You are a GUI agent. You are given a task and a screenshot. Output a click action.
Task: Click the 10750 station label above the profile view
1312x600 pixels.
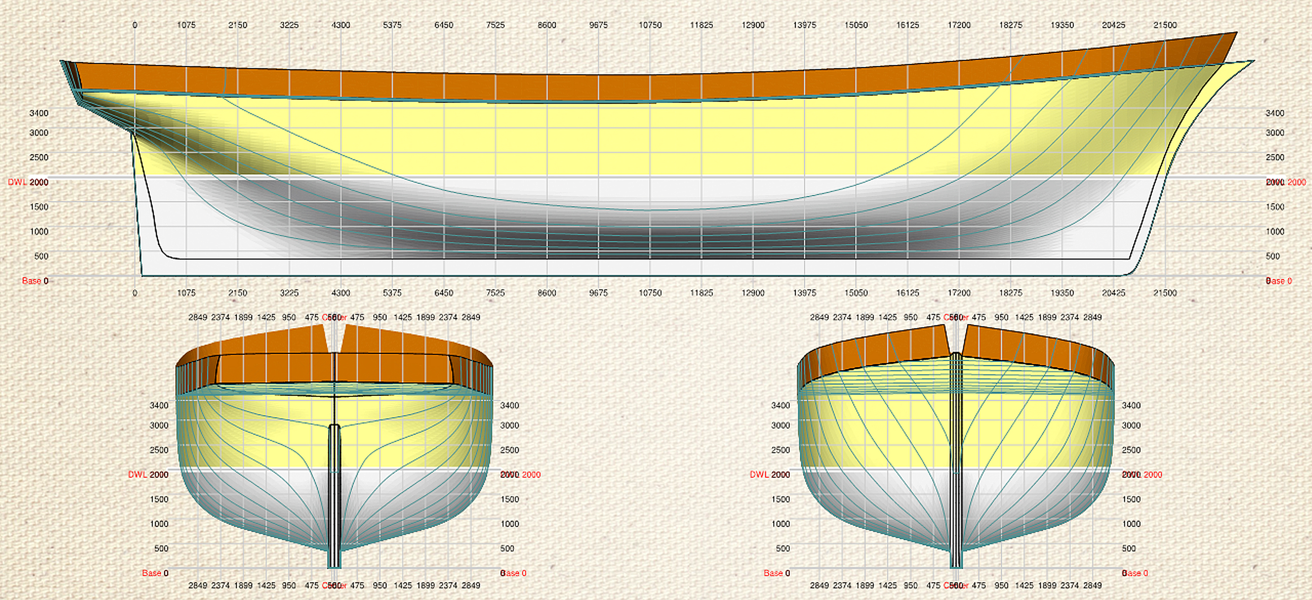coord(650,25)
